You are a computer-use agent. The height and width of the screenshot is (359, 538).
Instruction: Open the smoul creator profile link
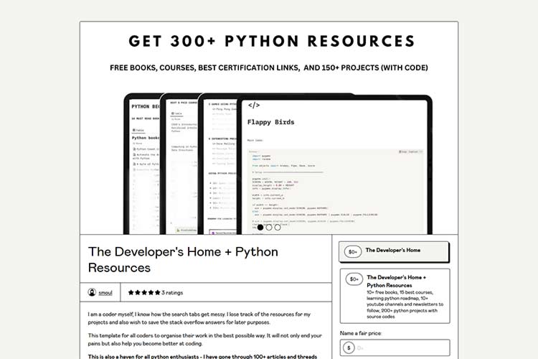coord(105,292)
